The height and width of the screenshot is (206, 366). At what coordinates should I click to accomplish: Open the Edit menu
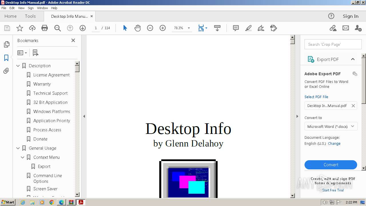12,8
